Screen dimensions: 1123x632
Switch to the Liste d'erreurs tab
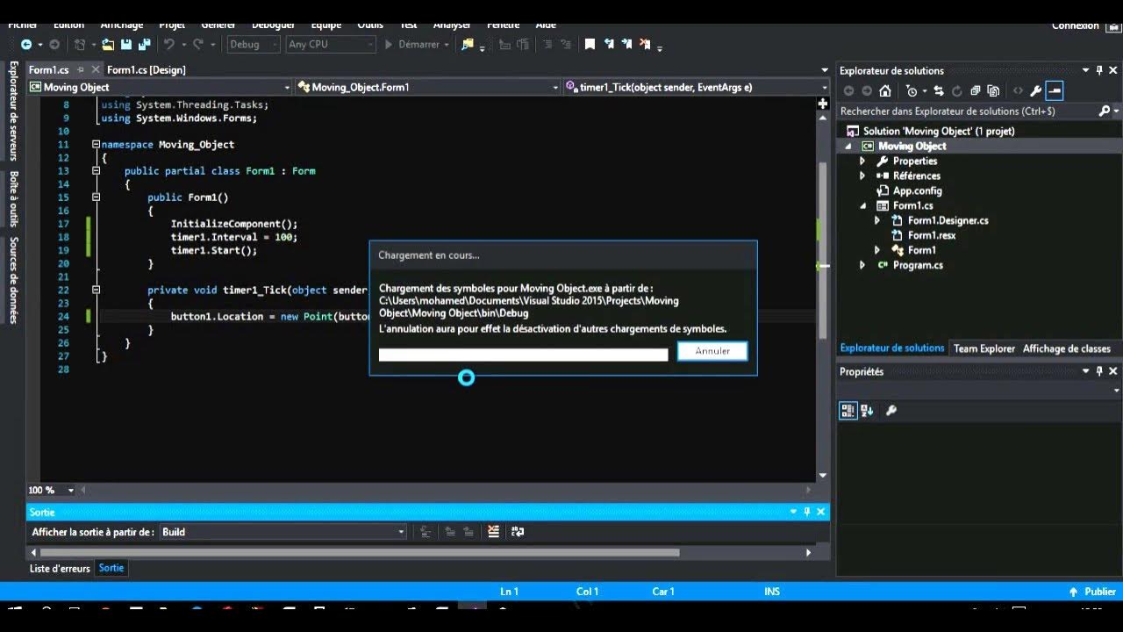[x=60, y=569]
